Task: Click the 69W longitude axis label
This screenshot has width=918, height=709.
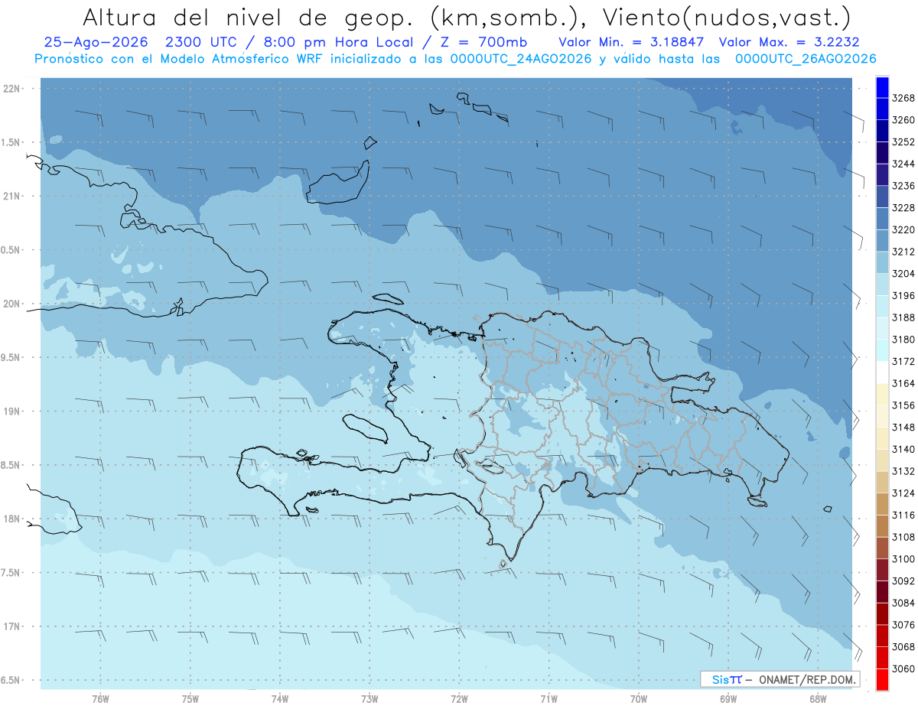Action: (x=728, y=699)
